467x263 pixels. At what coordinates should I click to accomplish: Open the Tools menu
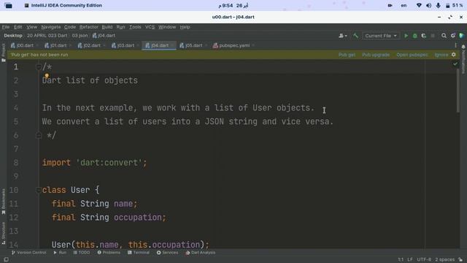135,27
